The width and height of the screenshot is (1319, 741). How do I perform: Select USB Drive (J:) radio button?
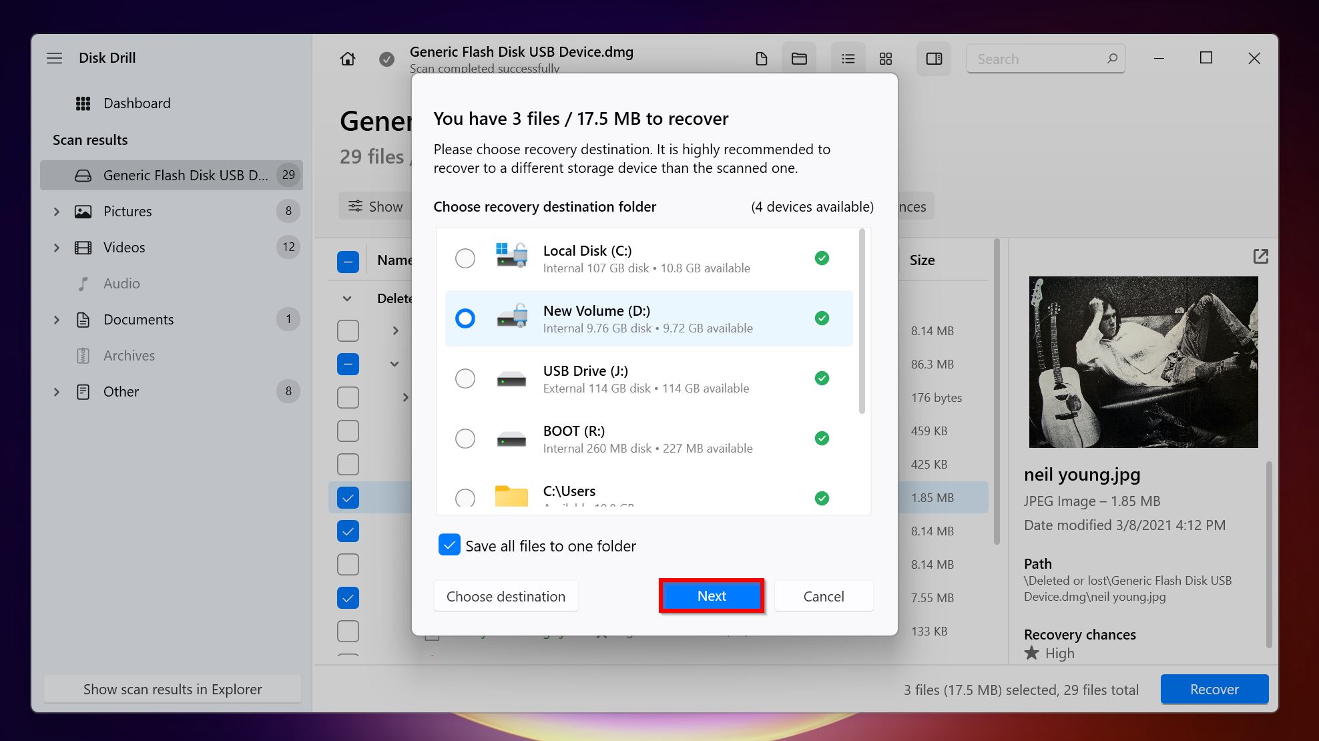click(x=465, y=379)
